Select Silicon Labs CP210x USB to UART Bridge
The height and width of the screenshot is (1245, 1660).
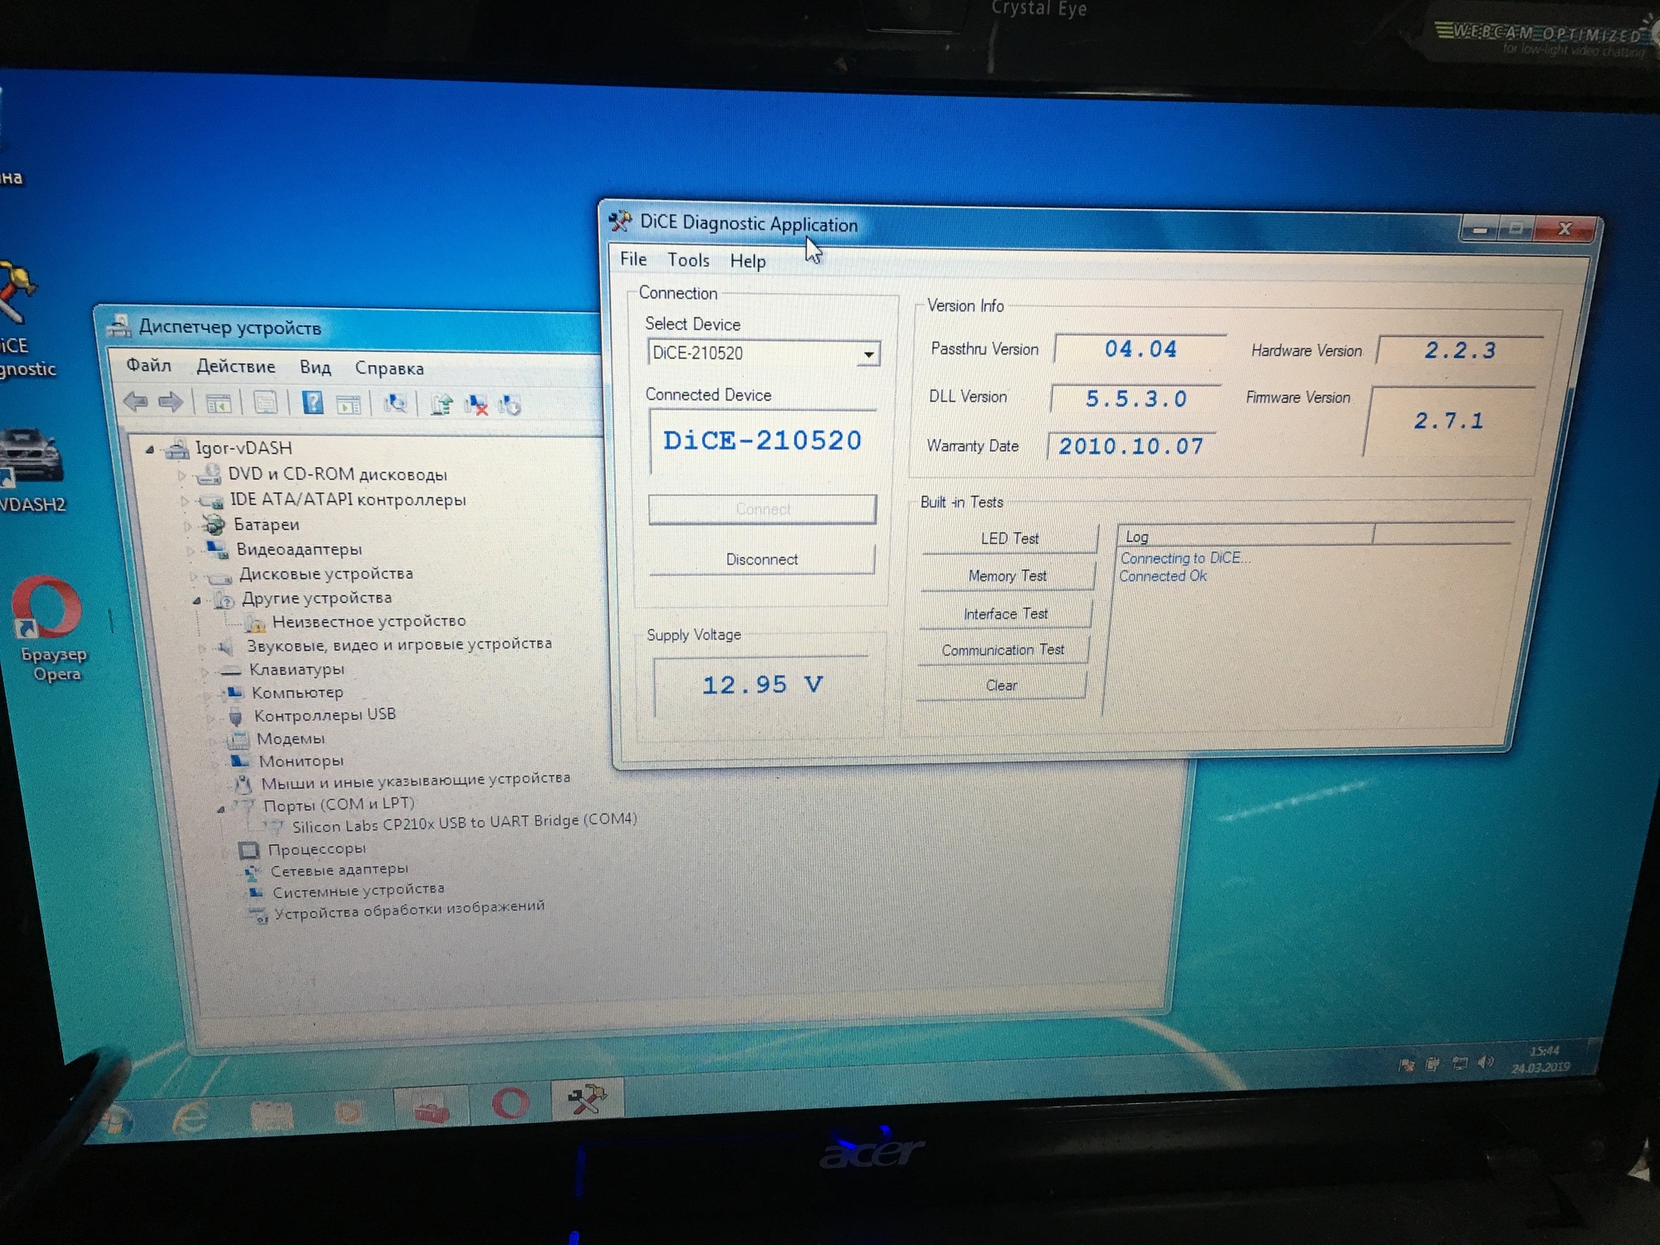(464, 823)
